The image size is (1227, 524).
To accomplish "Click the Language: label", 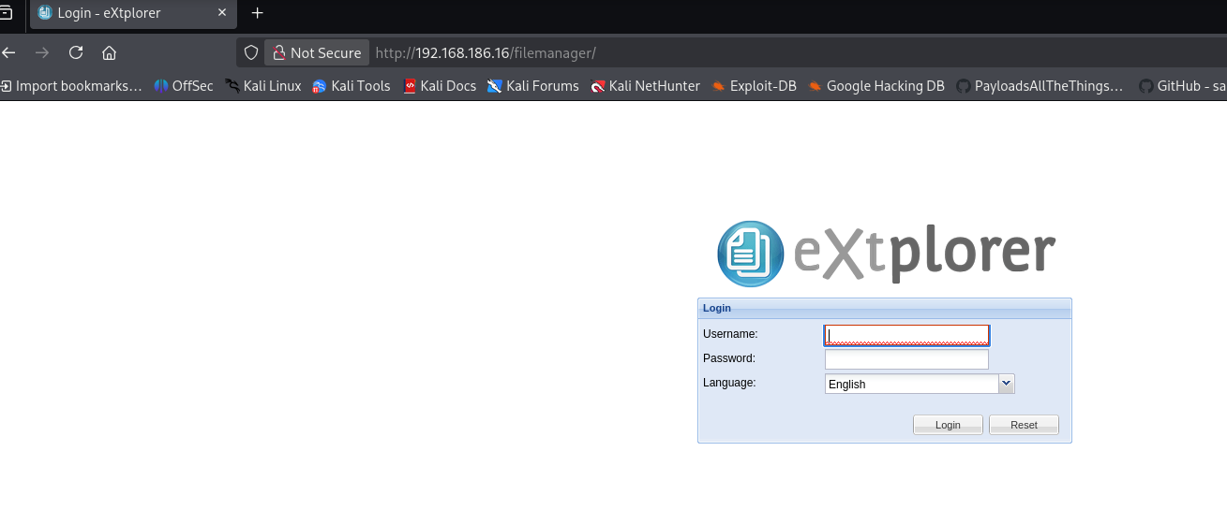I will click(x=729, y=382).
